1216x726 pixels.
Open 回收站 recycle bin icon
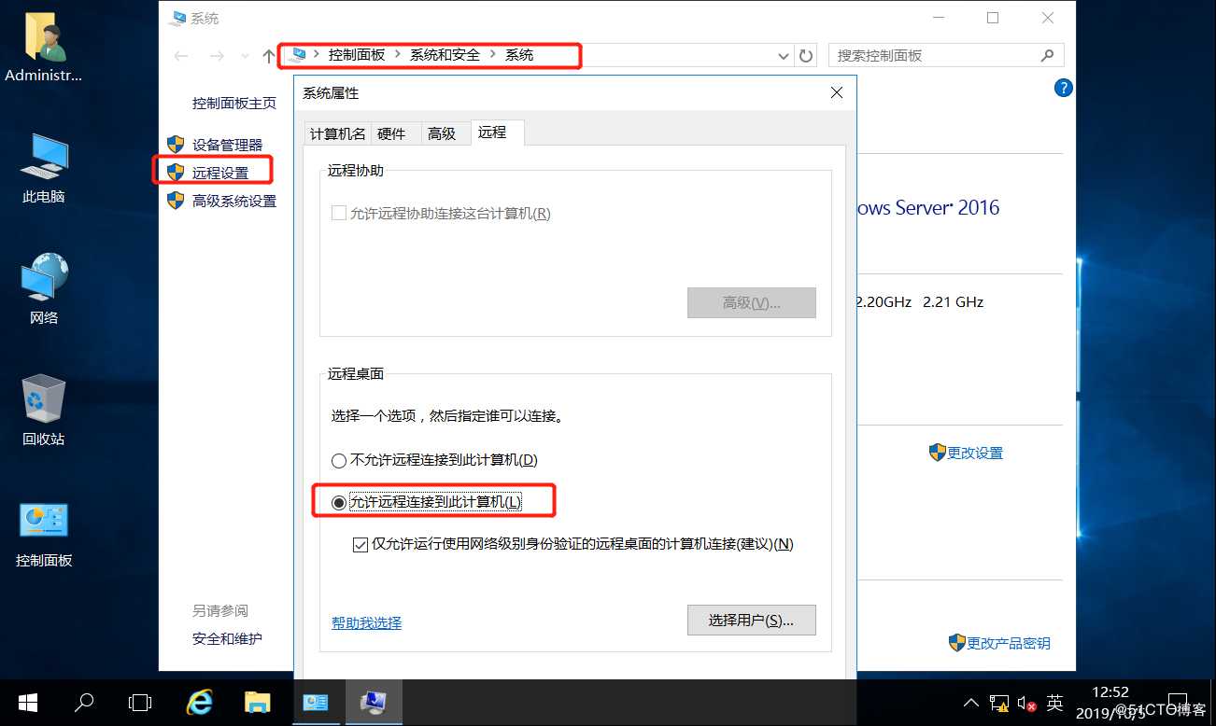(x=44, y=410)
